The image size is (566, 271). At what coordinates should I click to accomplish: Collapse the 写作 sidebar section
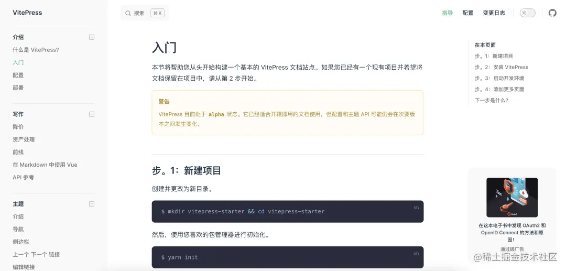pos(92,114)
